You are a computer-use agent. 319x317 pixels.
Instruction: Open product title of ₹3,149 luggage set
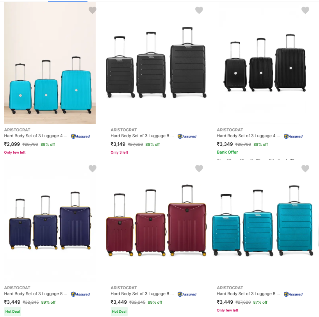[142, 136]
